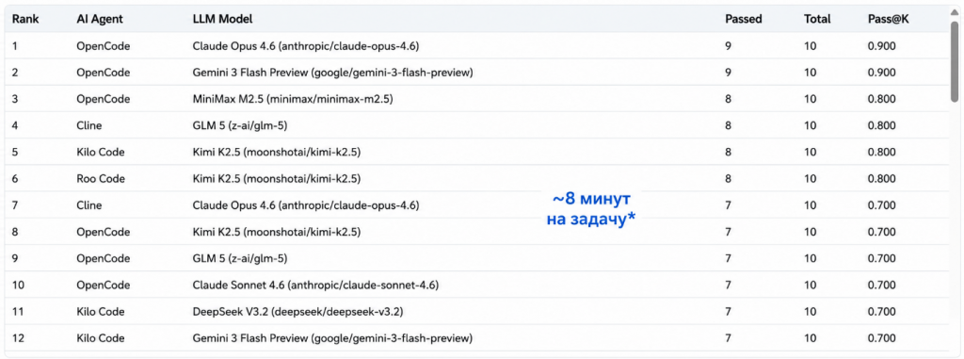Select rank 4 model GLM 5 (z-ai/glm-5) cell
The height and width of the screenshot is (359, 964).
coord(240,125)
